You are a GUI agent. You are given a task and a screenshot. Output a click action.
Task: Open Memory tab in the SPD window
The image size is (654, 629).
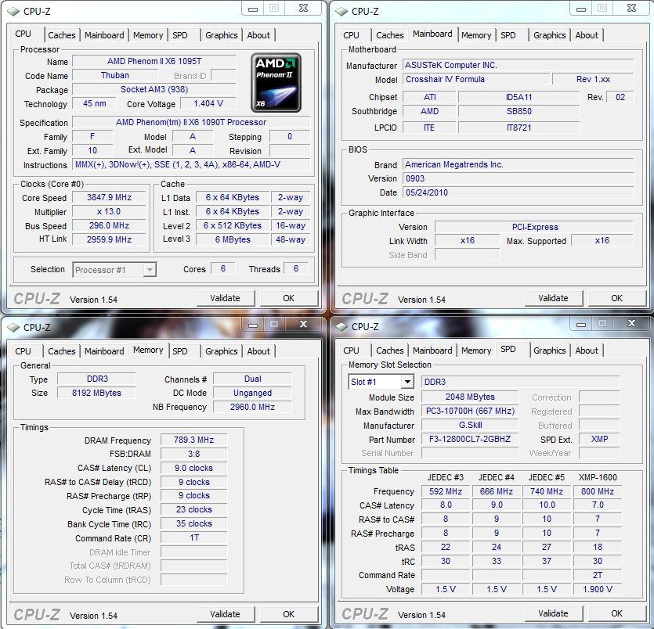click(476, 350)
